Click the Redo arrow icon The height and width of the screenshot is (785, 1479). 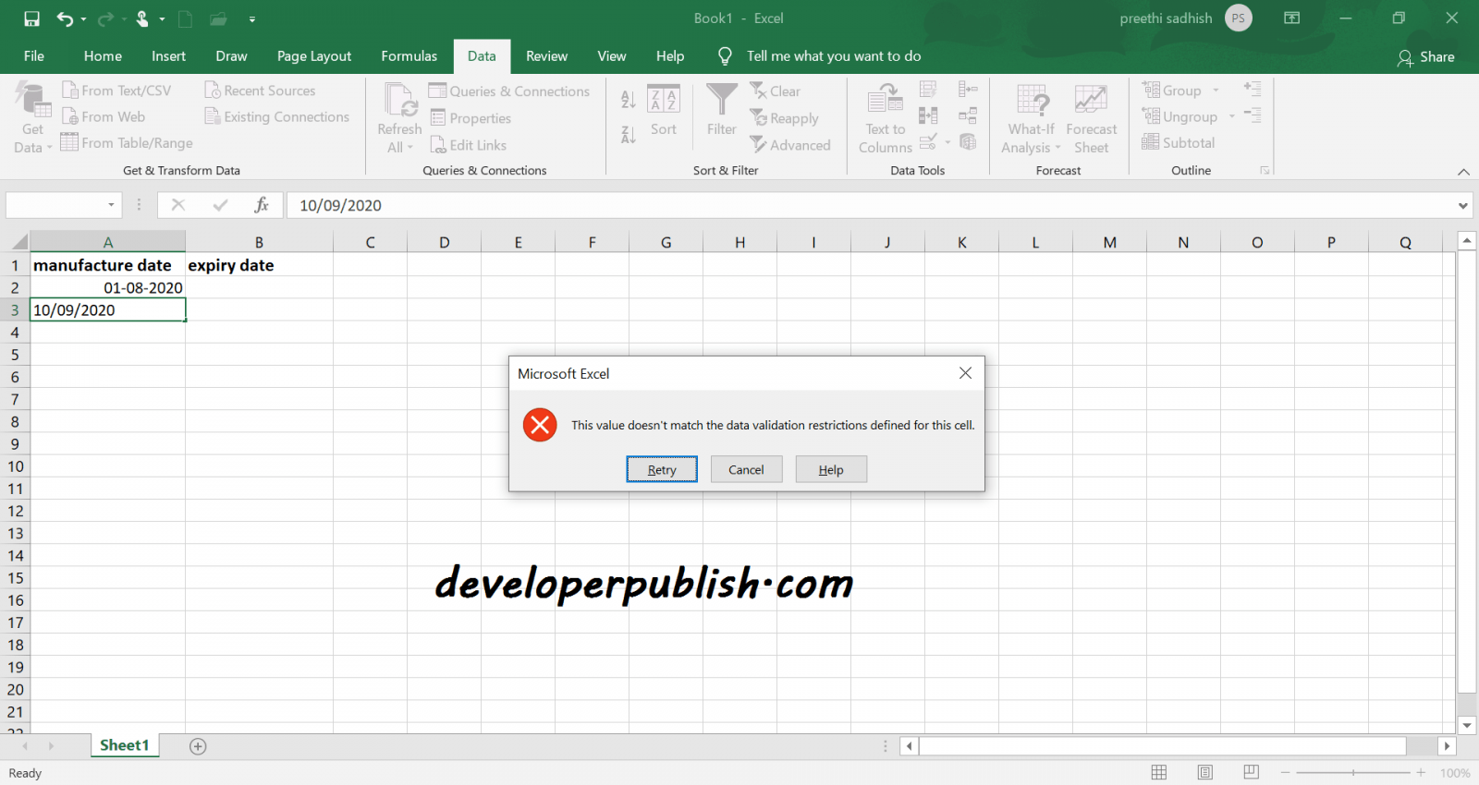[105, 18]
